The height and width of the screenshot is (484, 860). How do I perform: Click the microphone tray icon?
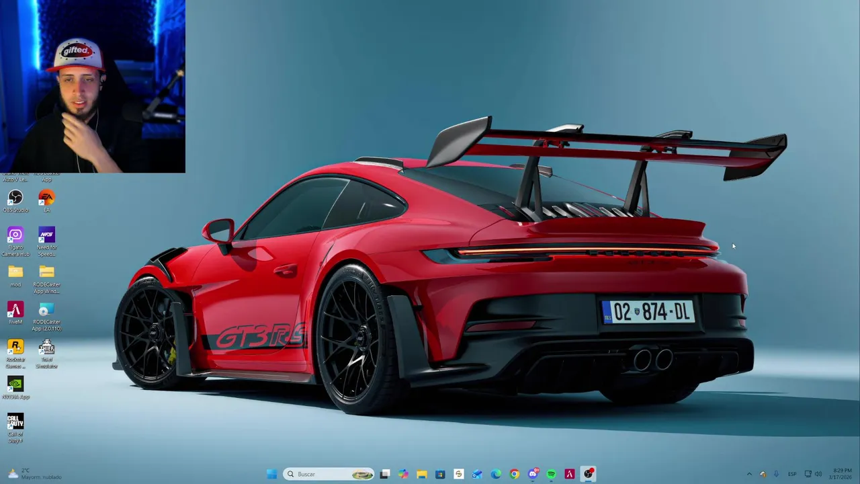click(x=776, y=474)
